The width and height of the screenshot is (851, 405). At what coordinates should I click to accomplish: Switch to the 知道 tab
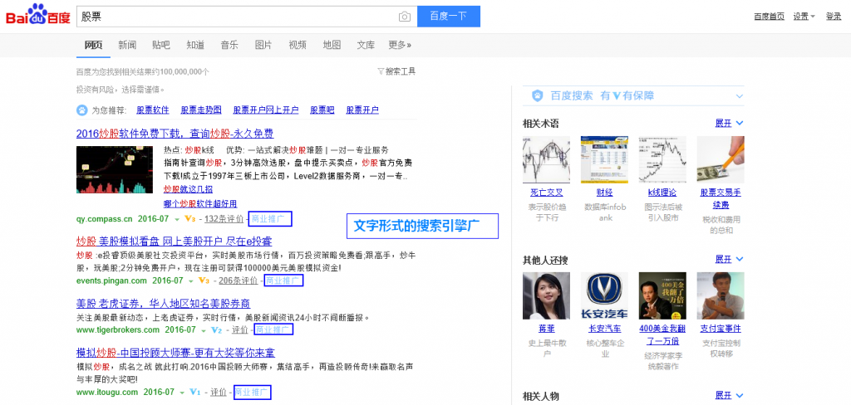pos(195,45)
